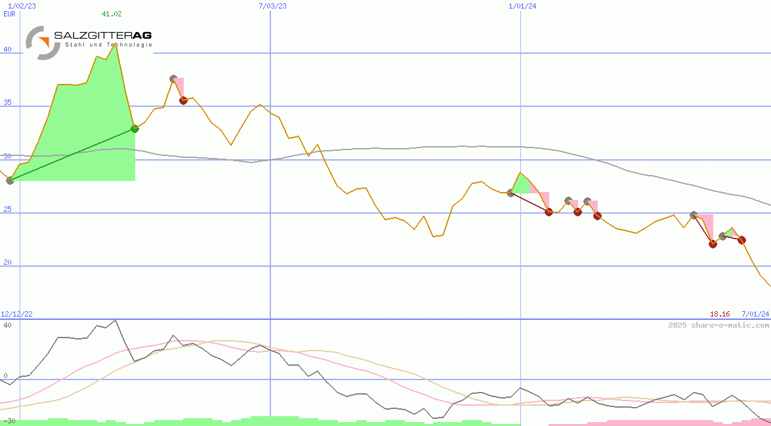The width and height of the screenshot is (771, 426).
Task: Select the rightmost red marker on the chart
Action: click(741, 240)
